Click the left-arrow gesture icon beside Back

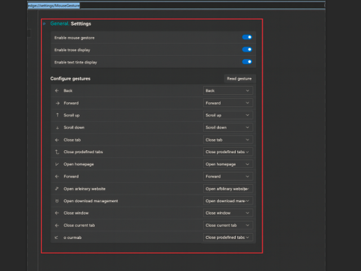(x=57, y=91)
